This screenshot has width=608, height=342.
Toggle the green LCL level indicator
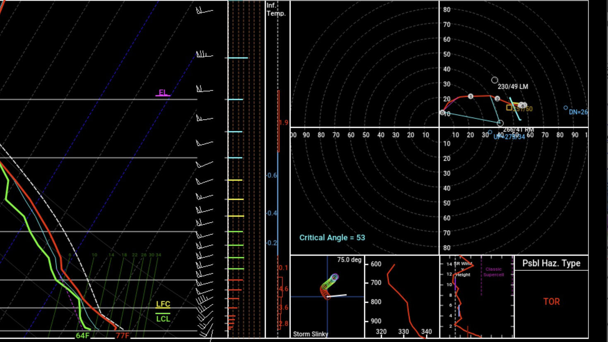(163, 320)
